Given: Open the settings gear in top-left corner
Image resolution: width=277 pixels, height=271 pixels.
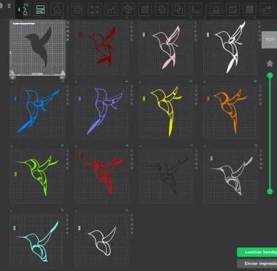Looking at the screenshot, I should pos(1,6).
